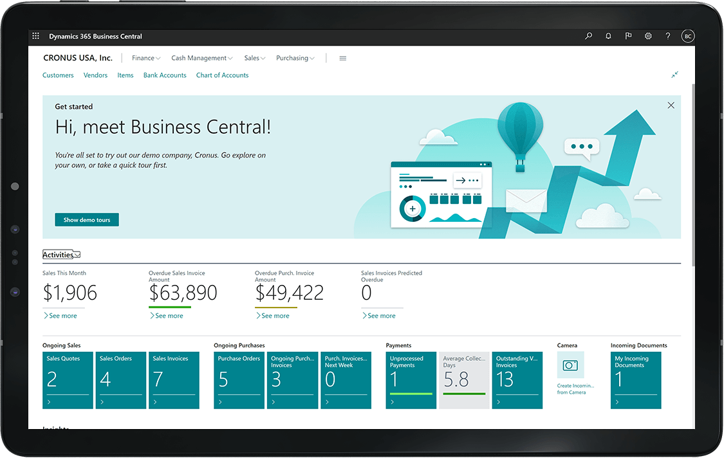
Task: Click the search magnifier icon
Action: pos(588,37)
